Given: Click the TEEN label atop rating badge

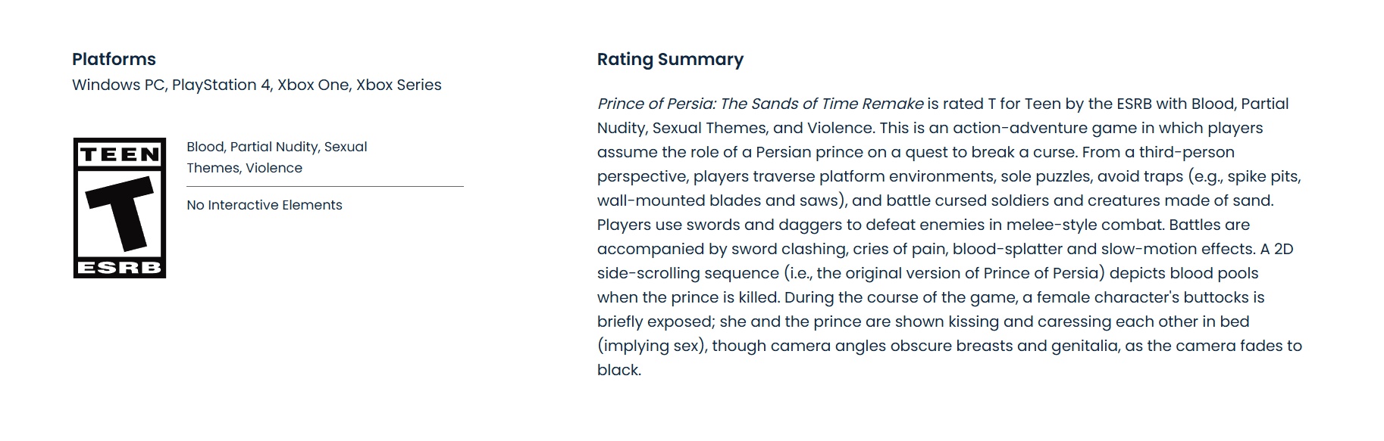Looking at the screenshot, I should pyautogui.click(x=120, y=154).
